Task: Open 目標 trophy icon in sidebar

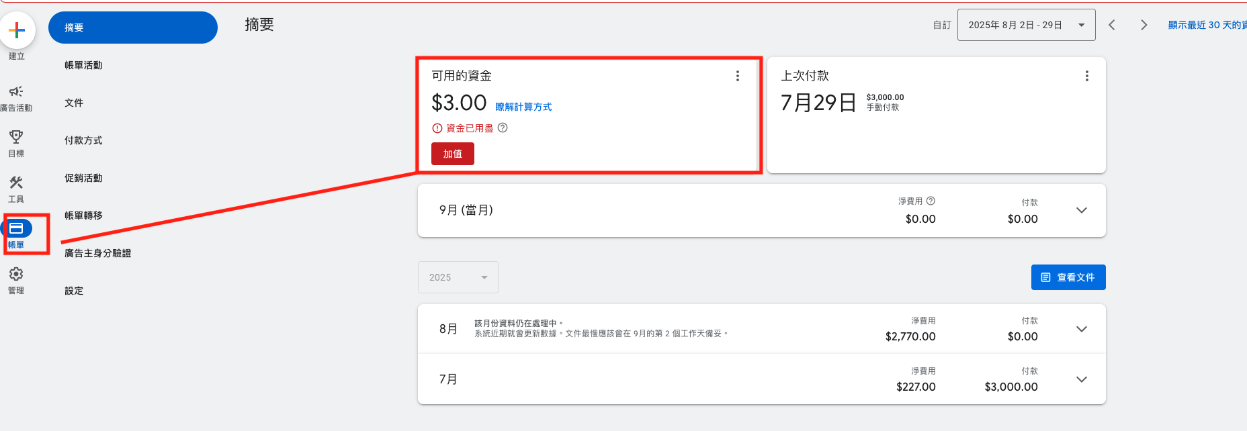Action: (16, 137)
